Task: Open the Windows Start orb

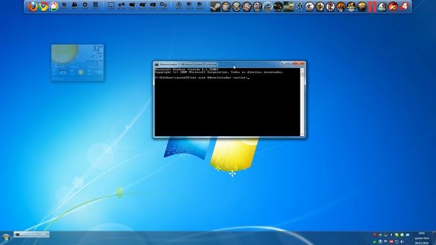Action: pyautogui.click(x=5, y=238)
